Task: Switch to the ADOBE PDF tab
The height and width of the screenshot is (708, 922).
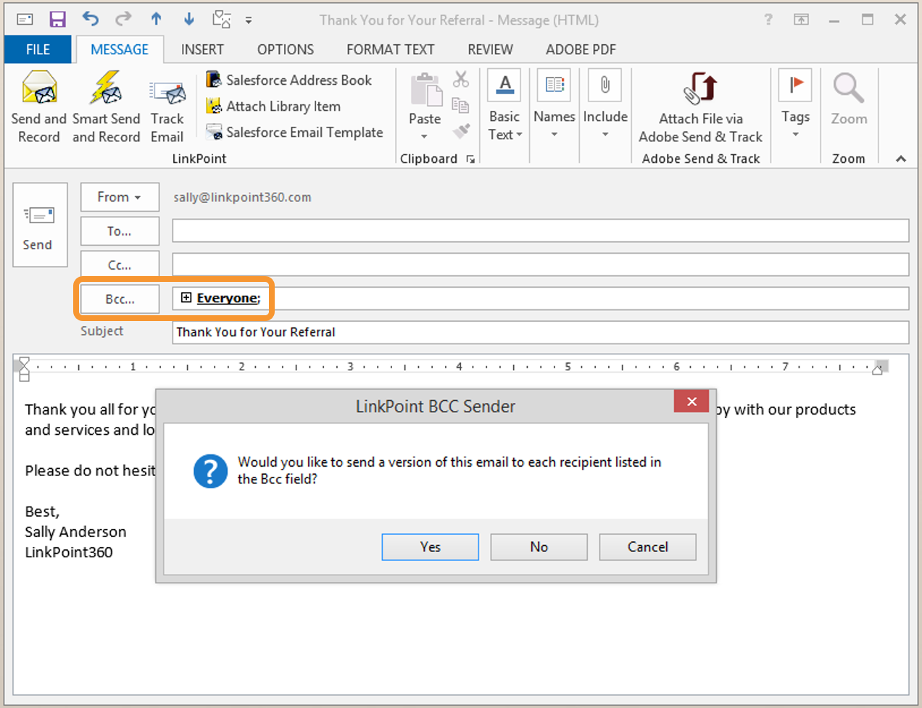Action: 581,49
